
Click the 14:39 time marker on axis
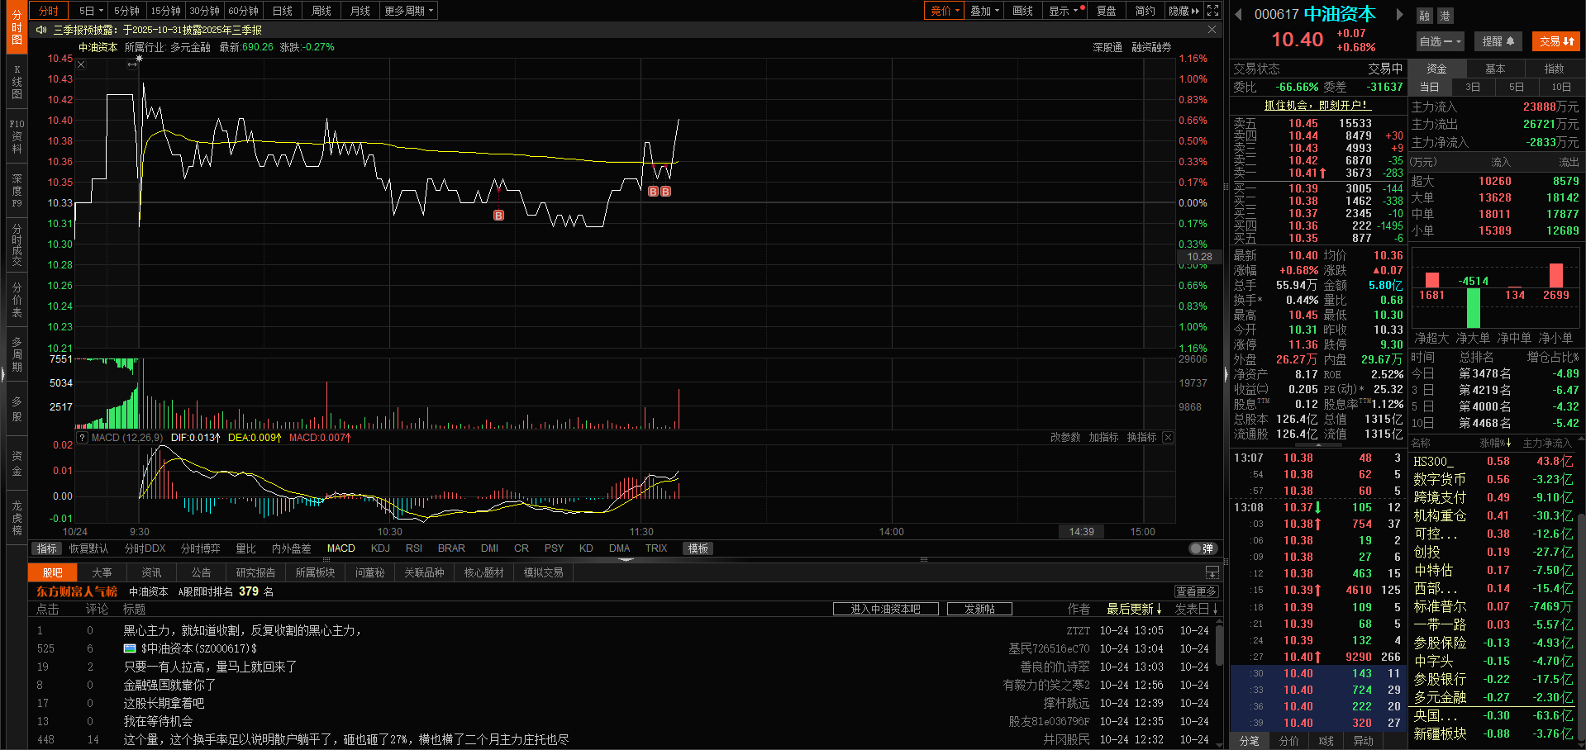coord(1081,532)
